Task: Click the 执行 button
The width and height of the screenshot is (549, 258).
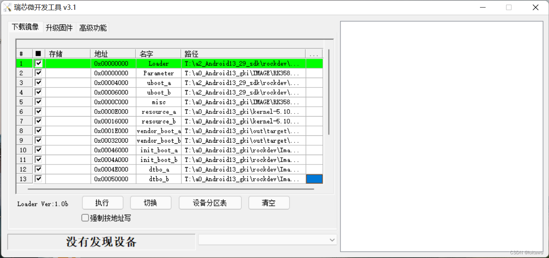Action: pos(103,203)
